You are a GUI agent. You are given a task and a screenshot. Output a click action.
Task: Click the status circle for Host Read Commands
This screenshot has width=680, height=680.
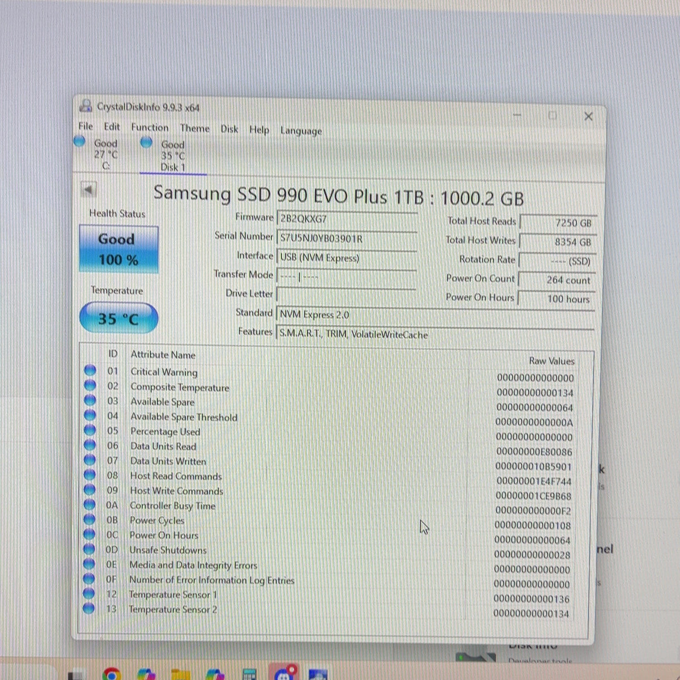click(x=90, y=474)
